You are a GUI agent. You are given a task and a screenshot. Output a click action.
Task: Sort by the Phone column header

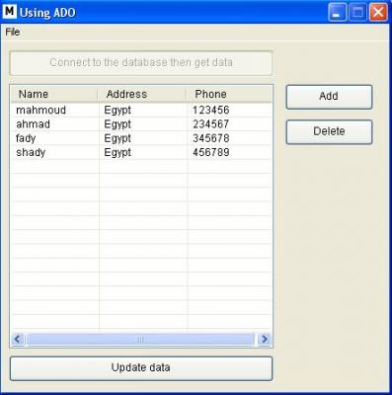[x=229, y=94]
